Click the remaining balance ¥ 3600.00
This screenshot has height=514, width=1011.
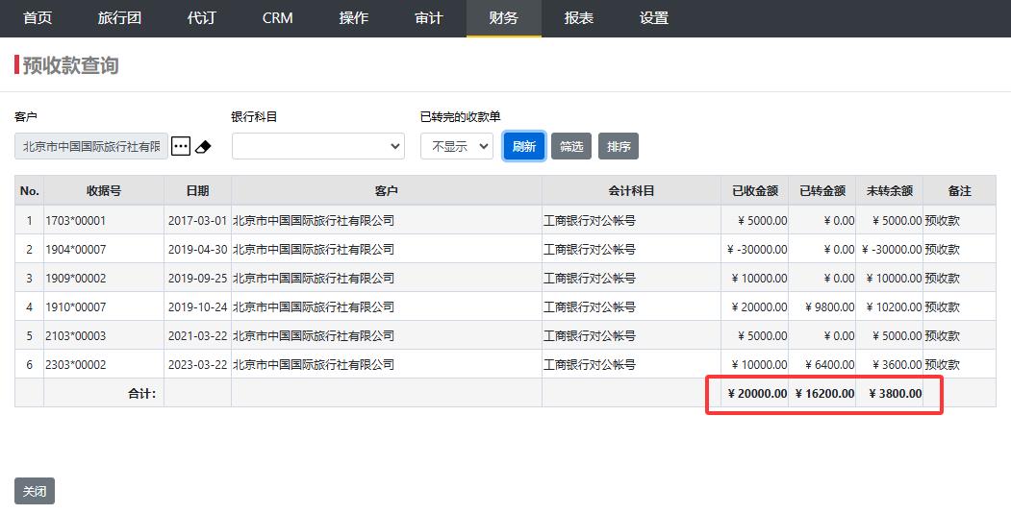click(x=897, y=364)
